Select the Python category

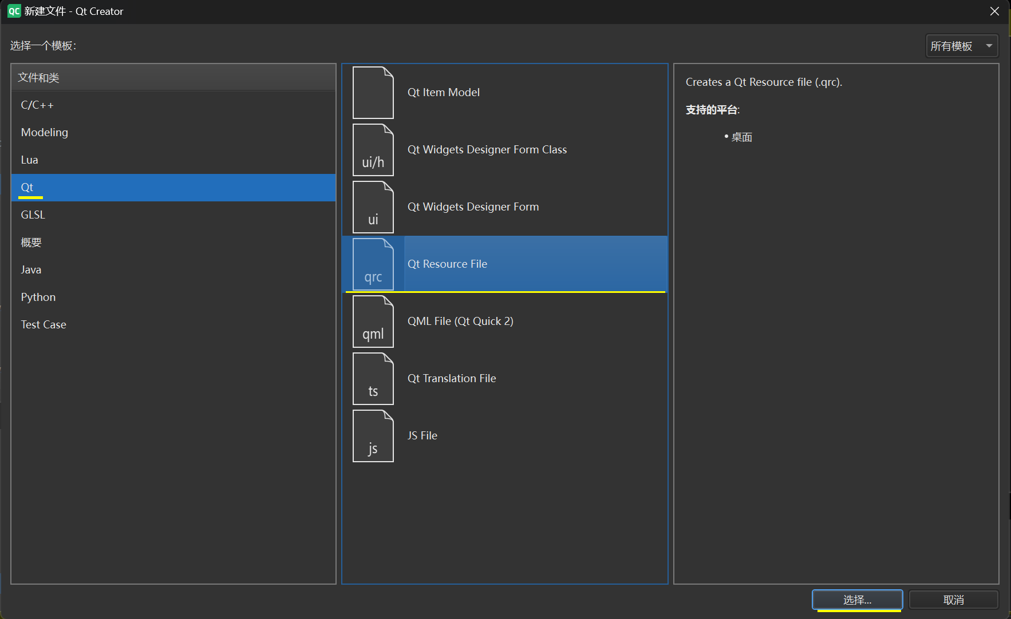pyautogui.click(x=173, y=297)
